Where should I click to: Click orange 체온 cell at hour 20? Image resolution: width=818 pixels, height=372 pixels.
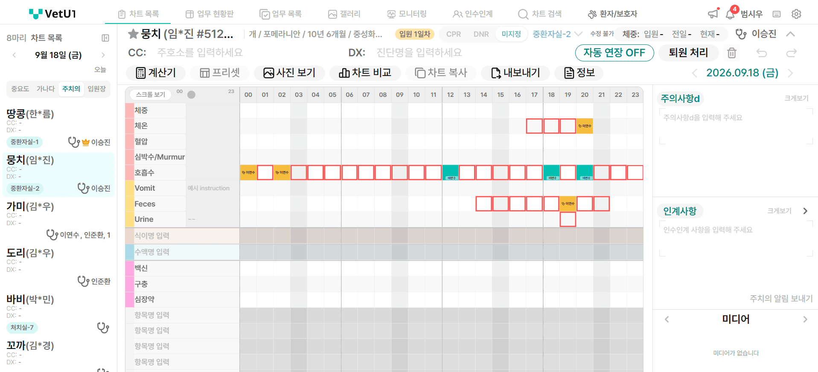click(x=585, y=126)
